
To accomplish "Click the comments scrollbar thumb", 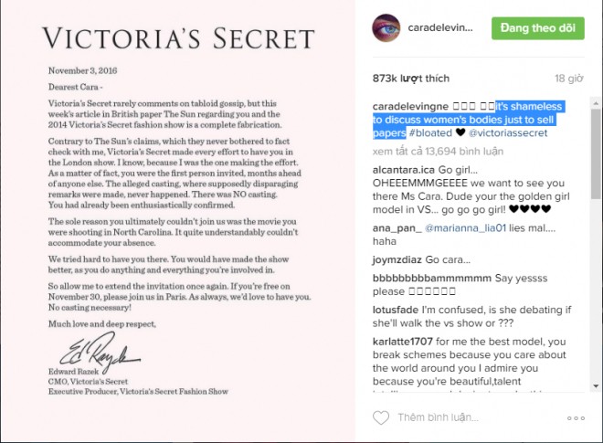I will click(x=596, y=153).
